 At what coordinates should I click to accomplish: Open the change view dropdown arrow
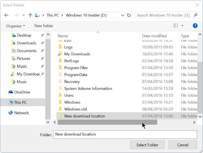(x=182, y=26)
